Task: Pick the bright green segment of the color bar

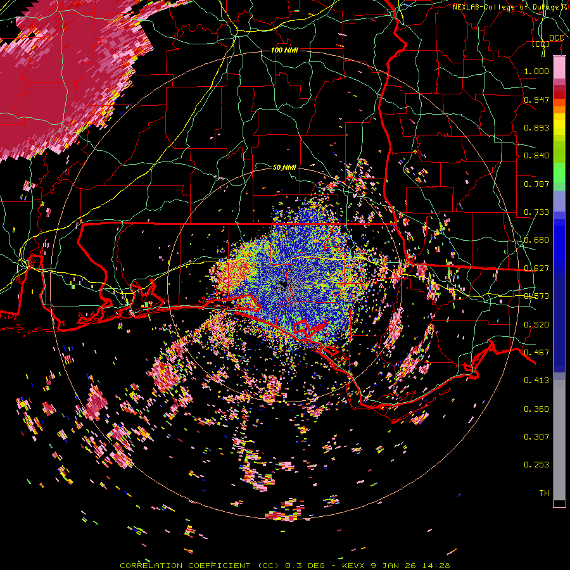Action: [559, 174]
